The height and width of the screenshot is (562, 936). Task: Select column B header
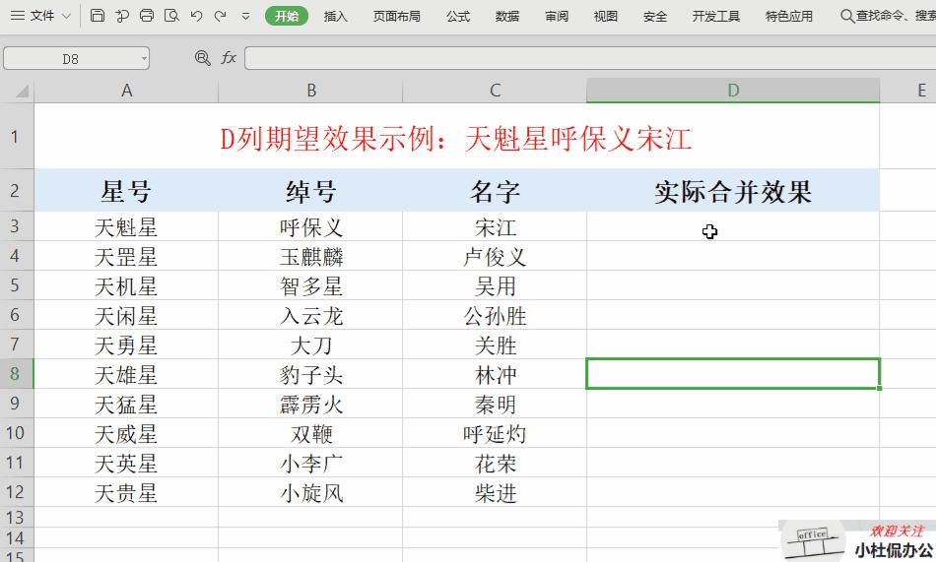coord(310,91)
